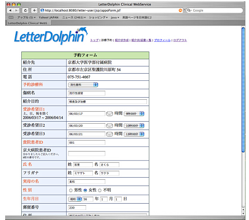
Task: Click the plus add bookmark button
Action: 34,10
